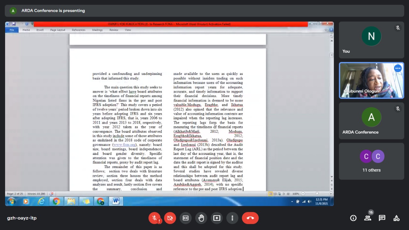Turn on your camera in Meet
Image resolution: width=409 pixels, height=230 pixels.
170,218
